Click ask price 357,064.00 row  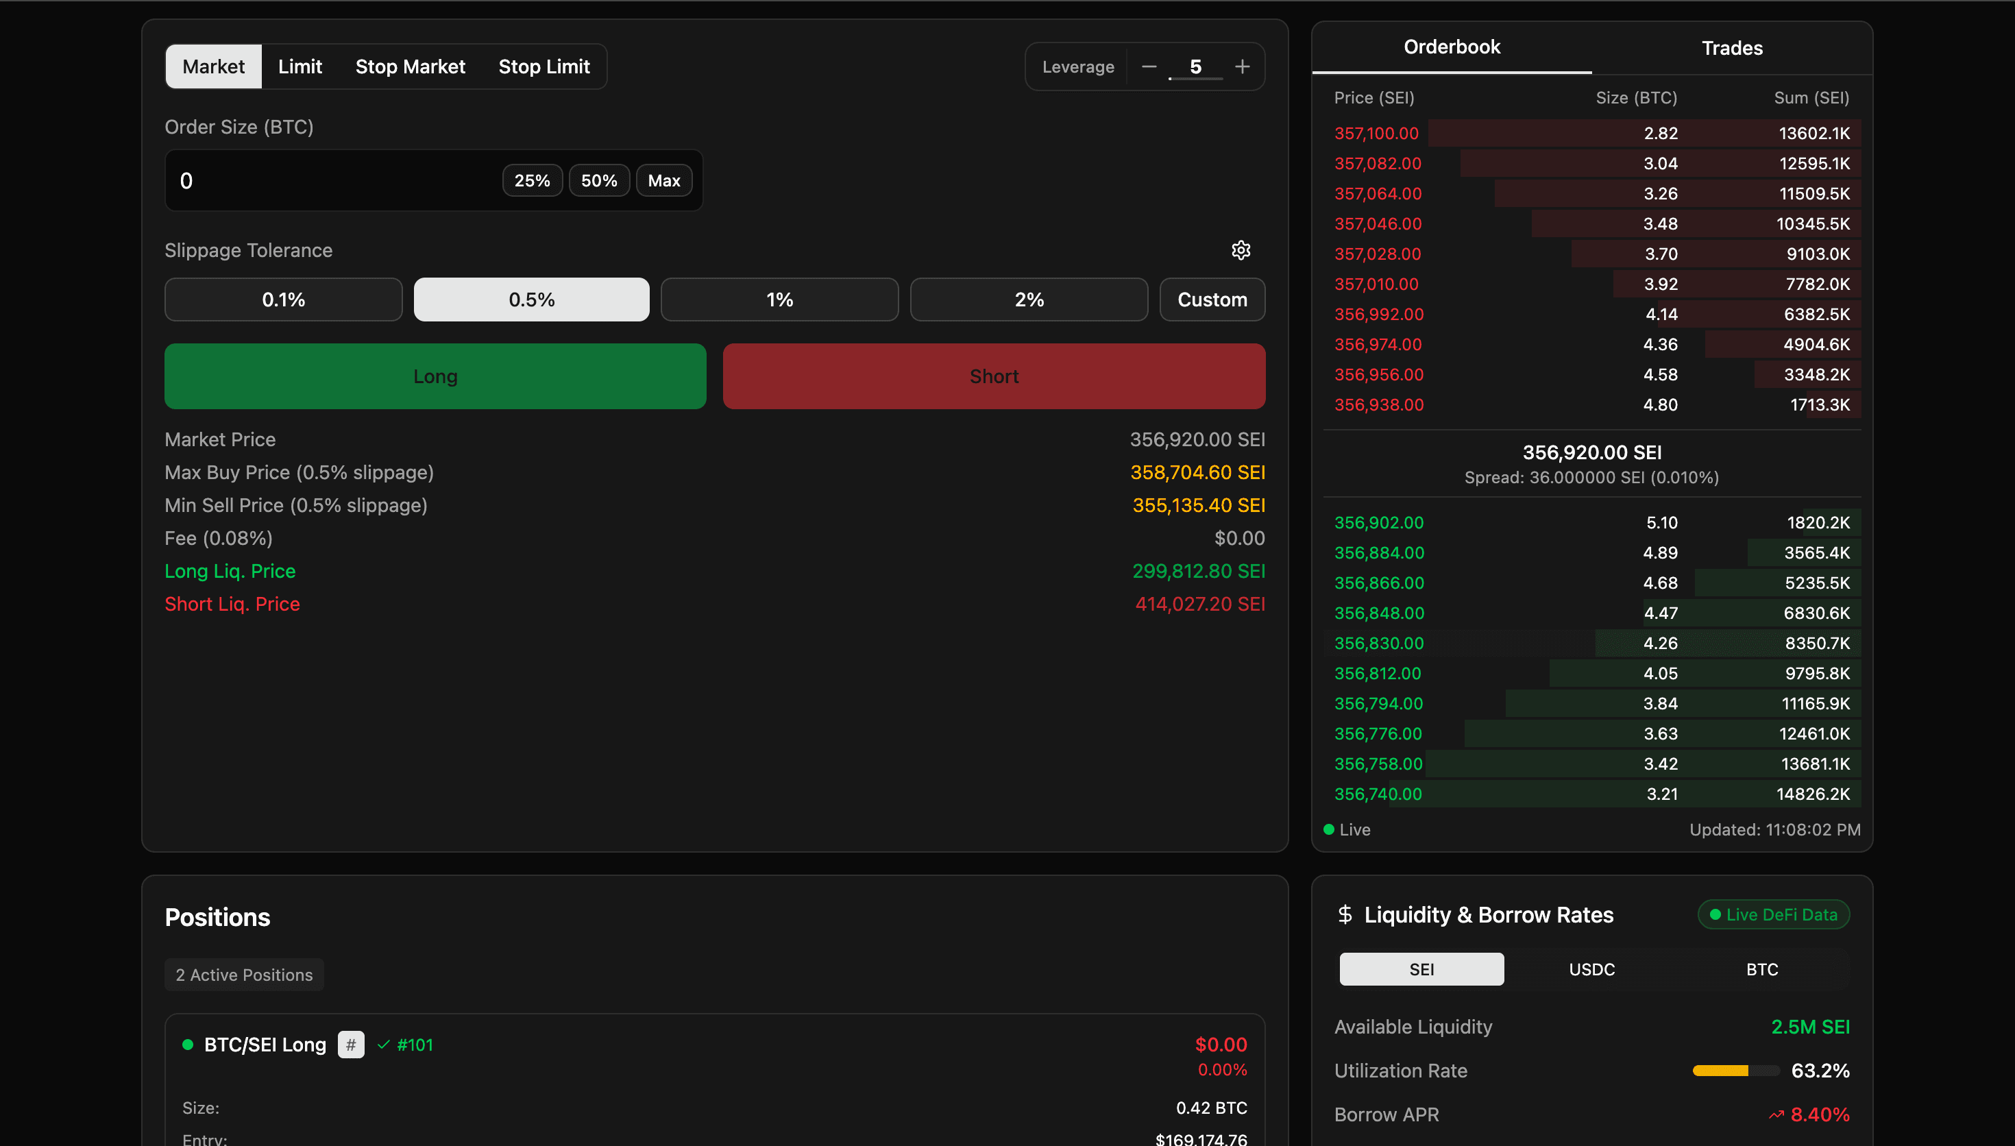coord(1591,193)
